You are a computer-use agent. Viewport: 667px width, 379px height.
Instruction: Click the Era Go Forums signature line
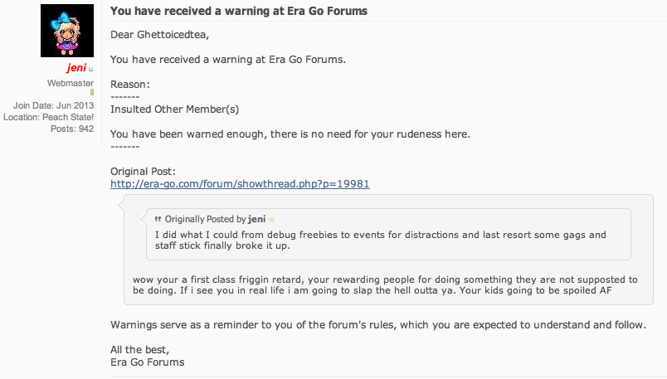(147, 362)
